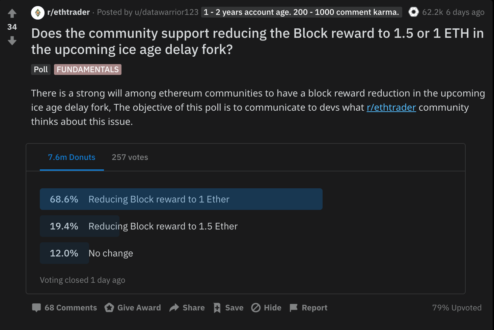Select the "Reducing Block reward to 1.5 Ether" option
Screen dimensions: 494x330
coord(163,226)
